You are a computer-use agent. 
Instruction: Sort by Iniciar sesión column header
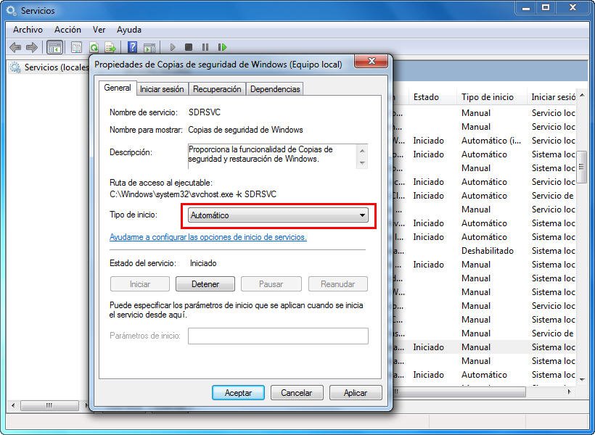552,97
